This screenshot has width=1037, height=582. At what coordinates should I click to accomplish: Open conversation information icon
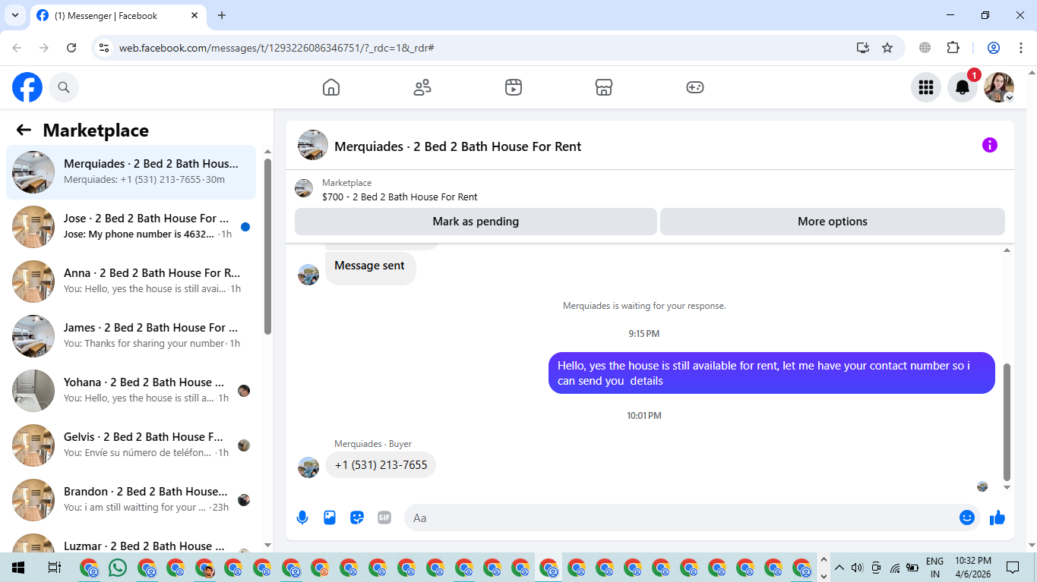[990, 145]
